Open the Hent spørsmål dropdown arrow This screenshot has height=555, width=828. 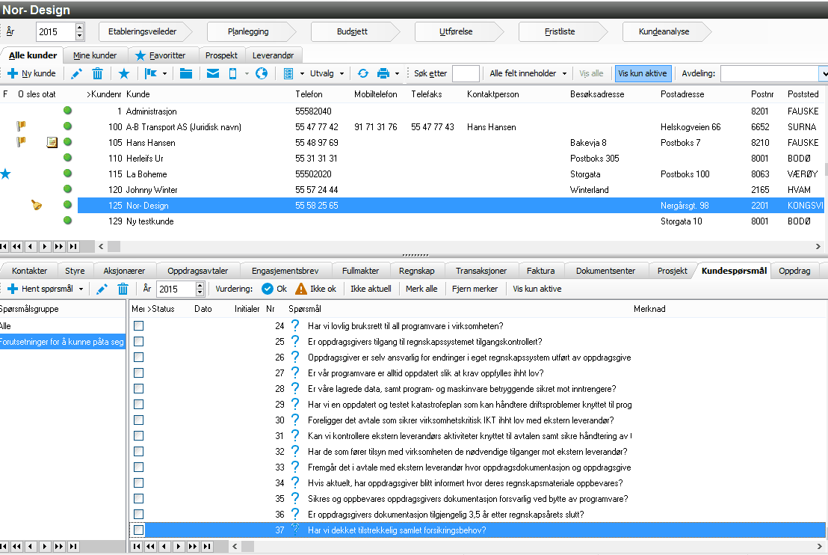pyautogui.click(x=81, y=289)
